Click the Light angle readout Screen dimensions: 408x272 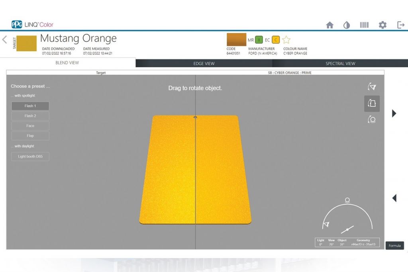click(x=321, y=245)
